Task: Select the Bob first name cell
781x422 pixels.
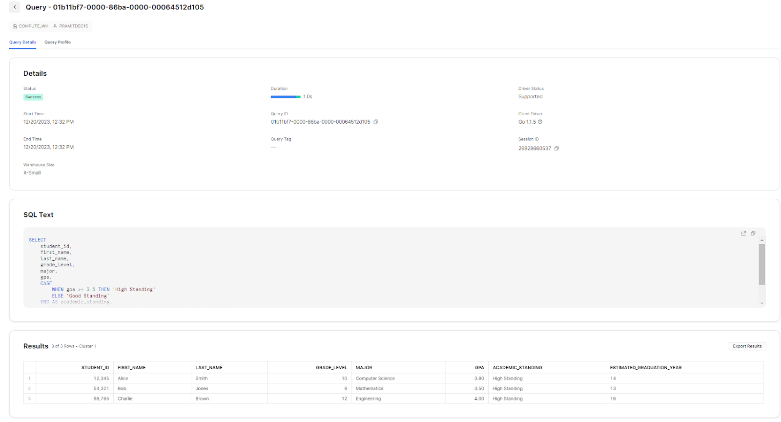Action: tap(152, 389)
